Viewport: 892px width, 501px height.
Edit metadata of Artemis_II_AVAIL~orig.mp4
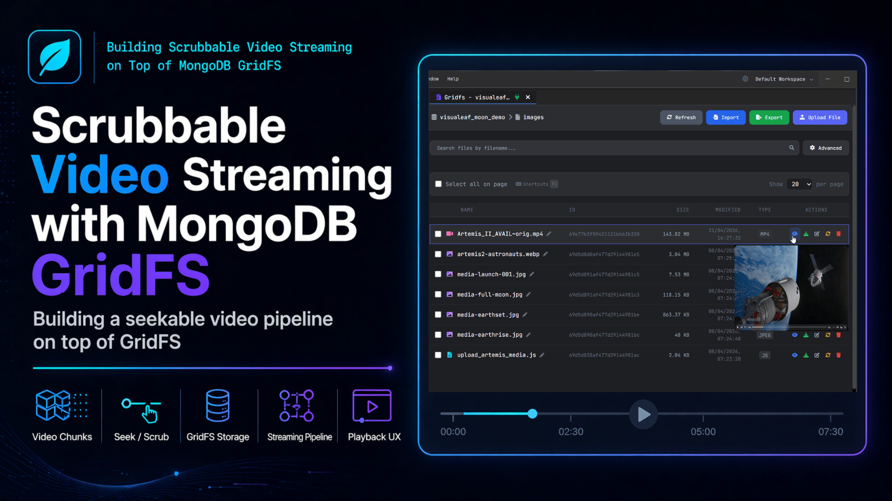tap(817, 234)
